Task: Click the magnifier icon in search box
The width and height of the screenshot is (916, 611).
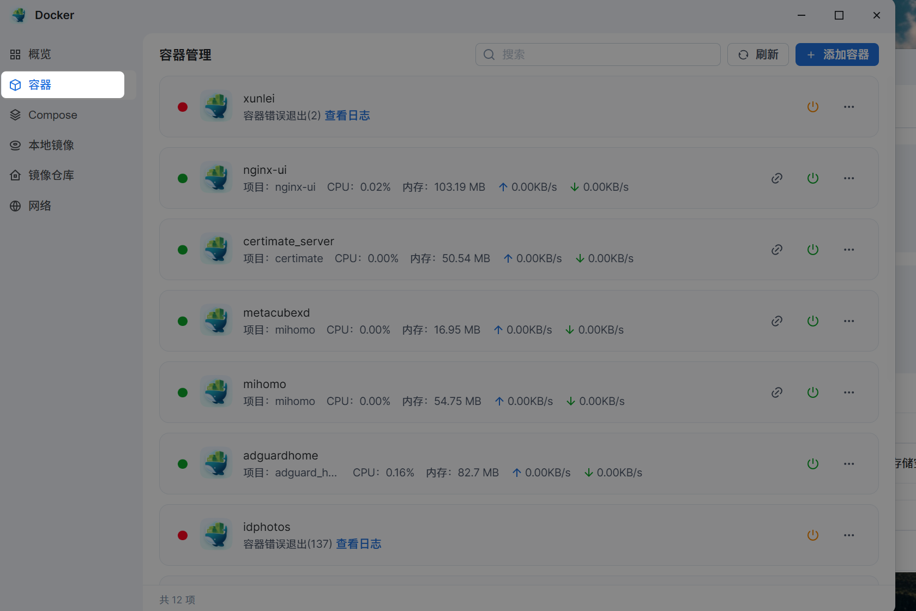Action: tap(489, 55)
